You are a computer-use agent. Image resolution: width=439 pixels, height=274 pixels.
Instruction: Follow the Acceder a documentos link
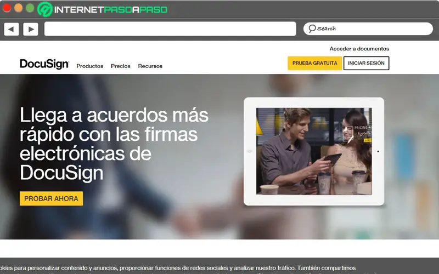click(x=359, y=49)
